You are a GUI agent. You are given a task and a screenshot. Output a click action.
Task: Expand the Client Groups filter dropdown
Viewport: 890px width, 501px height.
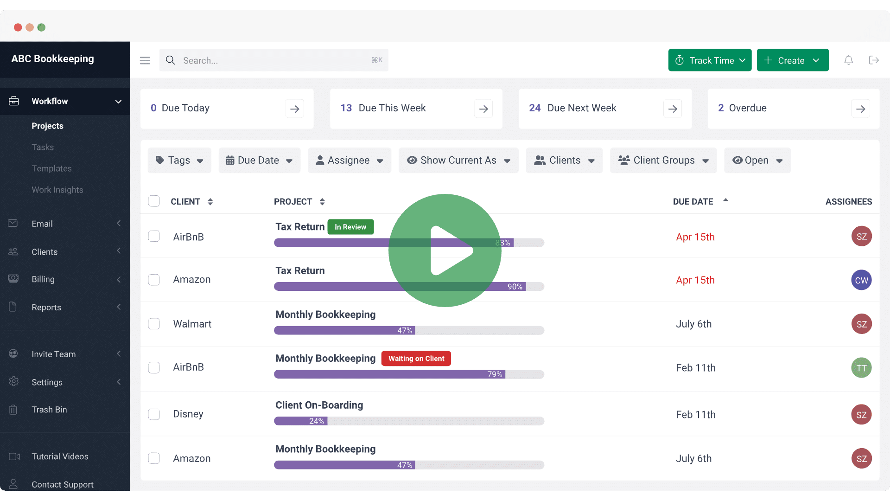[663, 161]
